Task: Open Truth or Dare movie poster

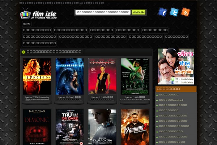Action: click(69, 127)
